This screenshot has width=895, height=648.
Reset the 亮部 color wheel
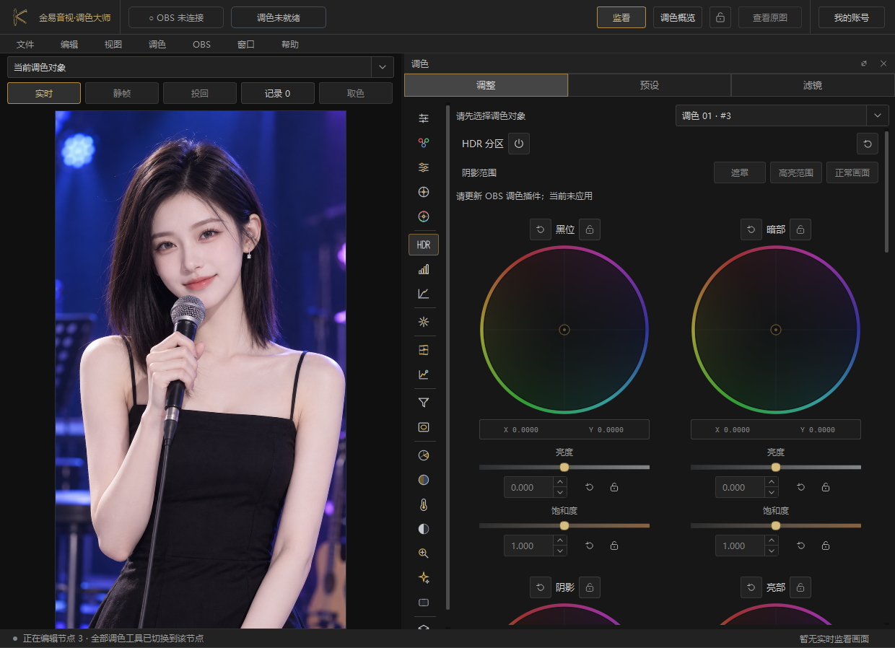pos(751,587)
